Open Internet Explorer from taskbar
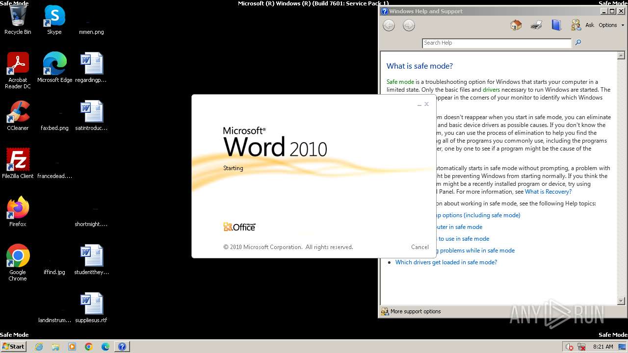628x353 pixels. pos(39,347)
